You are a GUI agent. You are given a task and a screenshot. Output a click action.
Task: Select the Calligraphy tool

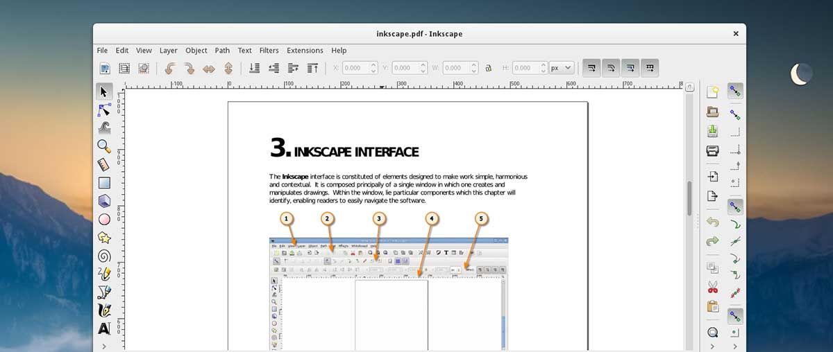click(104, 310)
